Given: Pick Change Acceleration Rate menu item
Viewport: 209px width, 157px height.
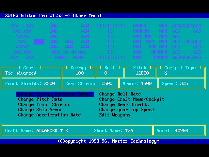Looking at the screenshot, I should pyautogui.click(x=49, y=115).
